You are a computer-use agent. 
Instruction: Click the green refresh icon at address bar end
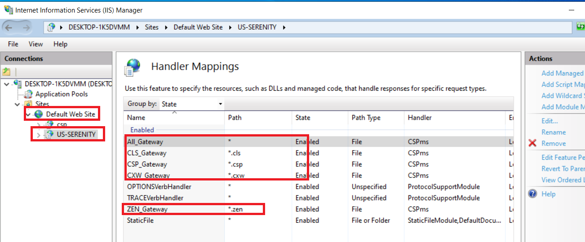(x=581, y=27)
